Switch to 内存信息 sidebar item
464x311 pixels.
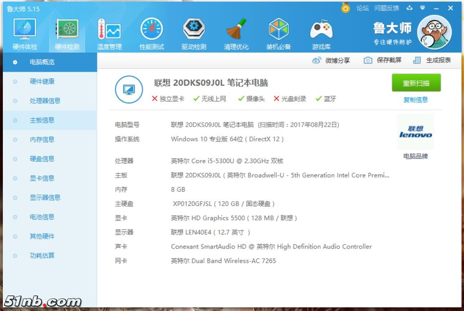(x=42, y=139)
